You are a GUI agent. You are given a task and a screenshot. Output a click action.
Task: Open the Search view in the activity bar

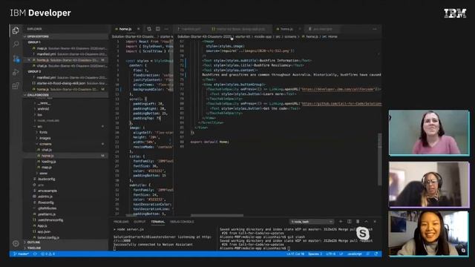pyautogui.click(x=16, y=44)
